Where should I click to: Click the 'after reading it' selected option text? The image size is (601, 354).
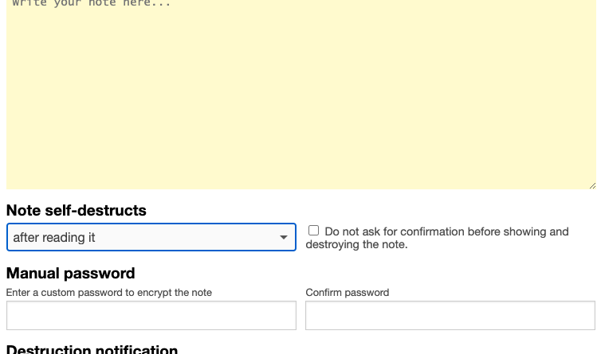54,237
